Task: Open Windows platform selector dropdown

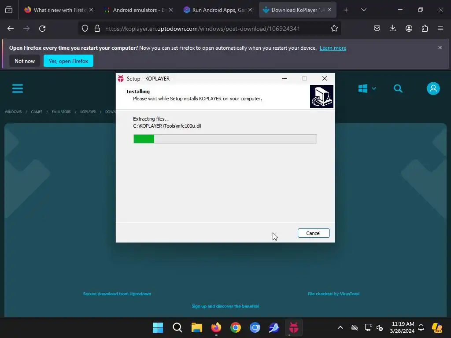Action: [367, 88]
